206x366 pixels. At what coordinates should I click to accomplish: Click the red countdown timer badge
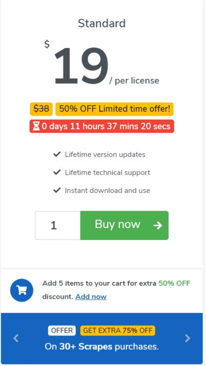102,126
